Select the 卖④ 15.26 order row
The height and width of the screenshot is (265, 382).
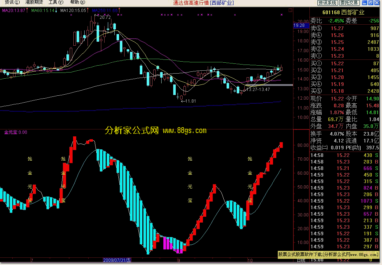(345, 35)
